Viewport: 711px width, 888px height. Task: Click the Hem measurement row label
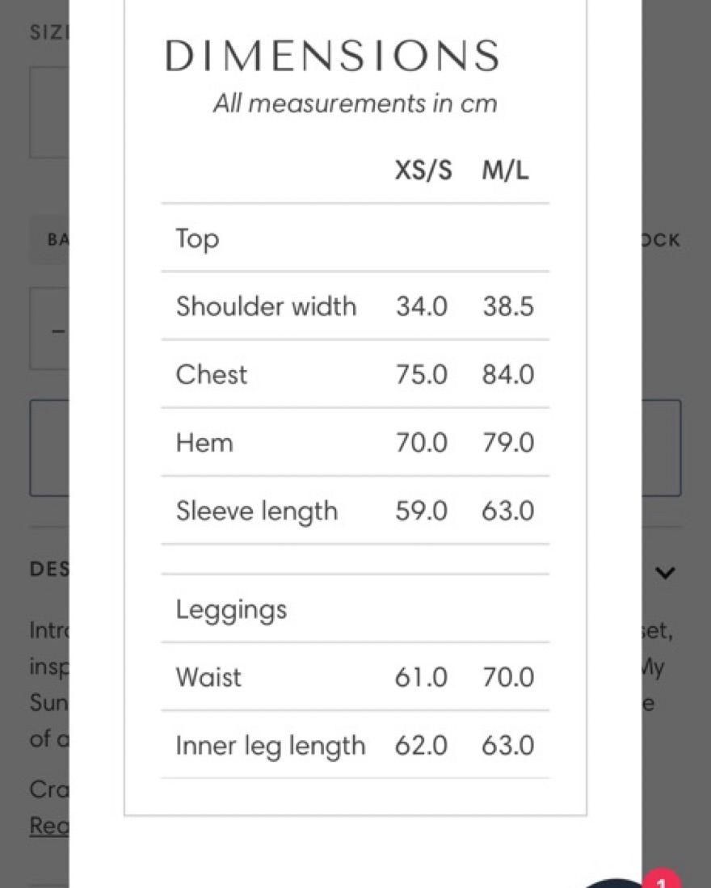tap(204, 443)
